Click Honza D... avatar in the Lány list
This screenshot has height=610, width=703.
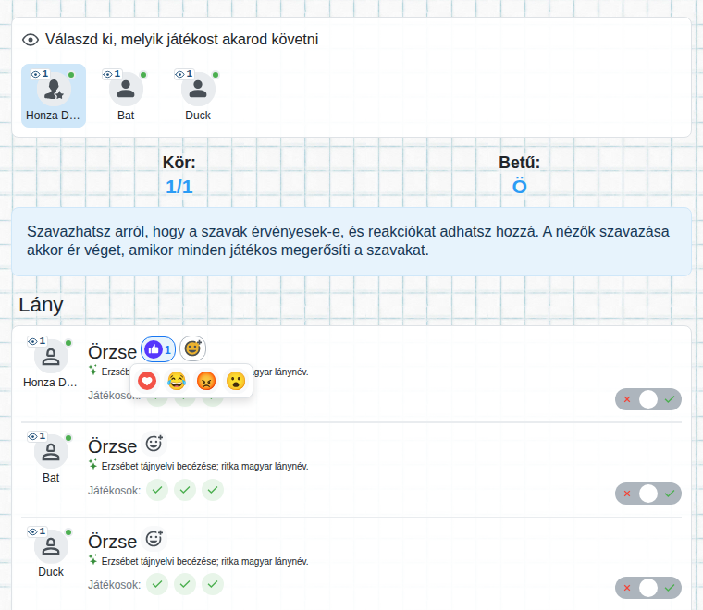[x=51, y=357]
